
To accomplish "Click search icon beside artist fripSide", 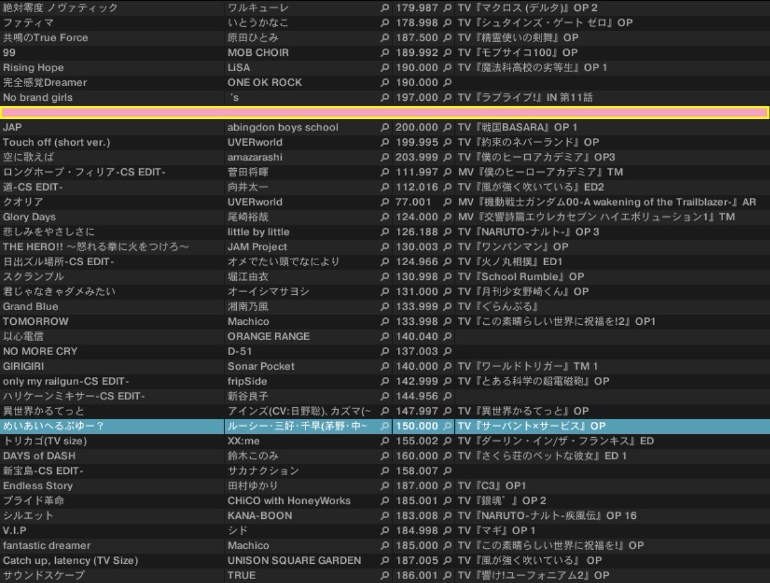I will (384, 381).
